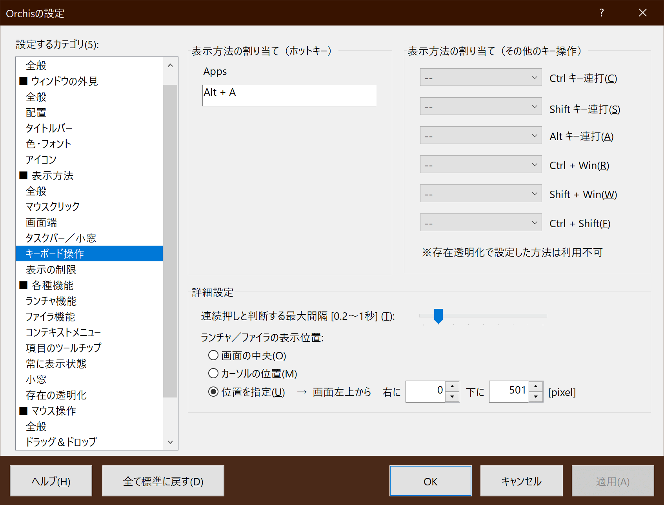The image size is (664, 505).
Task: Select the ファイラ機能 category
Action: click(89, 316)
